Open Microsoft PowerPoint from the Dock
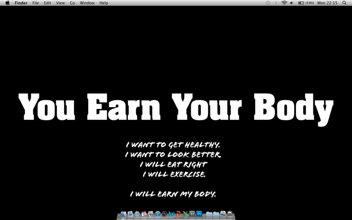Screen dimensions: 352x220 point(178,213)
